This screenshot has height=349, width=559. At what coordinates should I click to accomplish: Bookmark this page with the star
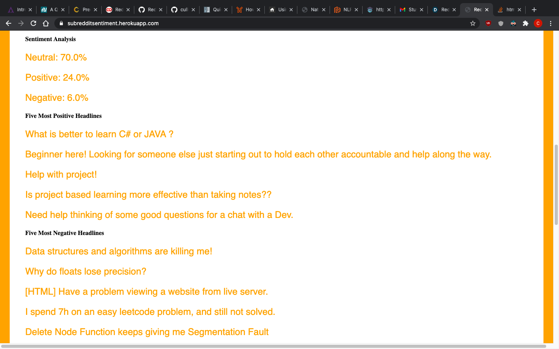coord(473,23)
